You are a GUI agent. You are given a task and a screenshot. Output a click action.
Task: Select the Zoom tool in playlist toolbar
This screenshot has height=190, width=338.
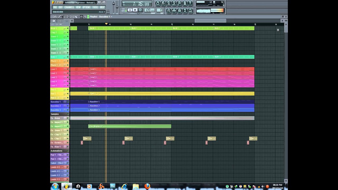[82, 17]
